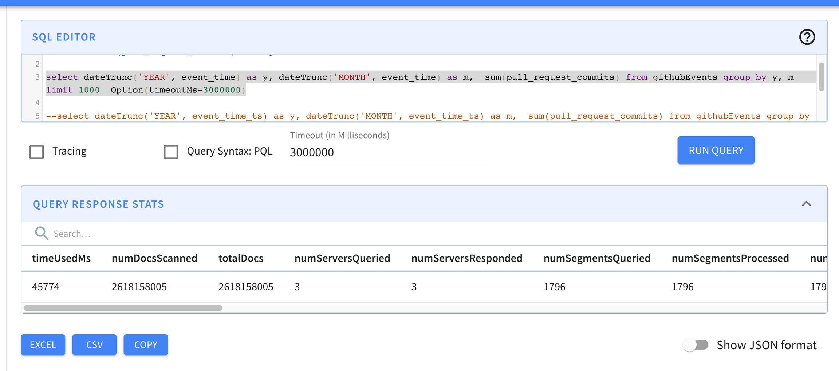Select the numDocsScanned column header
Screen dimensions: 839x371
(x=154, y=258)
